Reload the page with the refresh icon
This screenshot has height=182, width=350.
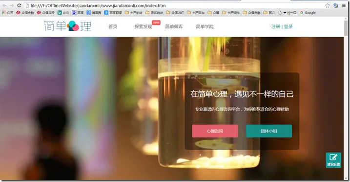(x=19, y=5)
